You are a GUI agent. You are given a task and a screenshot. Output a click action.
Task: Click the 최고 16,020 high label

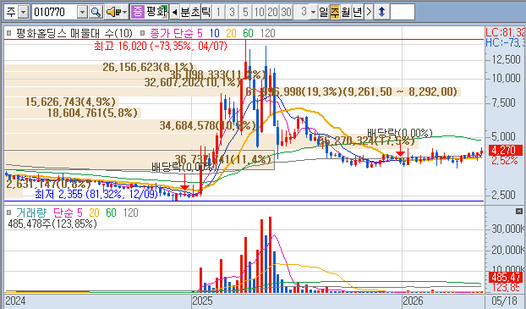pyautogui.click(x=161, y=46)
